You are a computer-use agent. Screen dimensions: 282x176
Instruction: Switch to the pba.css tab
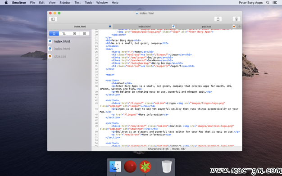tap(206, 27)
